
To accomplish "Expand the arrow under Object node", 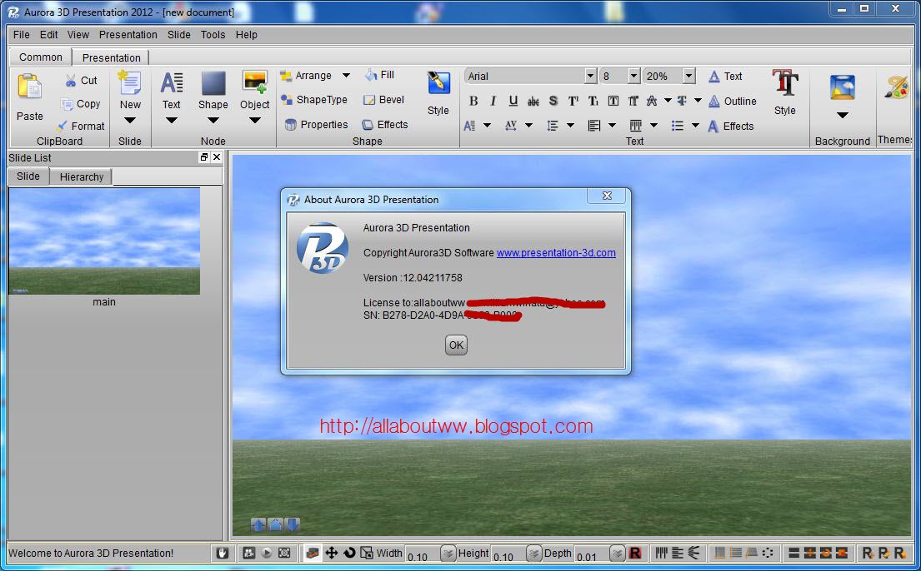I will pos(255,121).
